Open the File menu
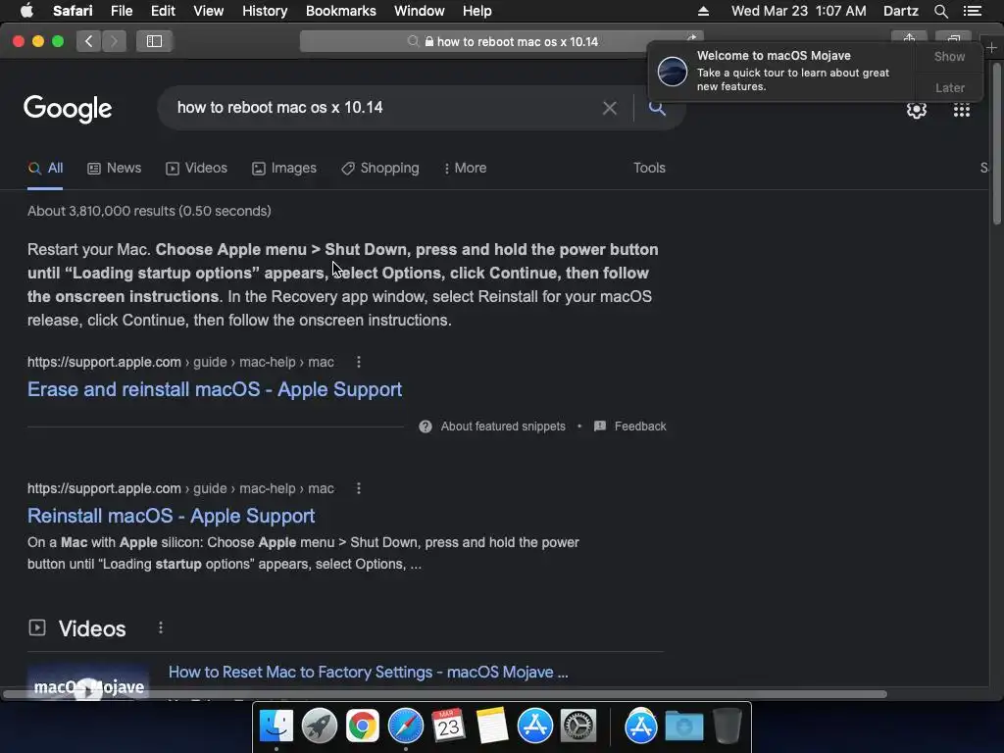1004x753 pixels. [121, 11]
